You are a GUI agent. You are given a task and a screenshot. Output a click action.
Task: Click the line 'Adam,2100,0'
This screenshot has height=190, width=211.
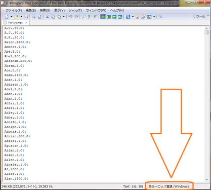16,75
